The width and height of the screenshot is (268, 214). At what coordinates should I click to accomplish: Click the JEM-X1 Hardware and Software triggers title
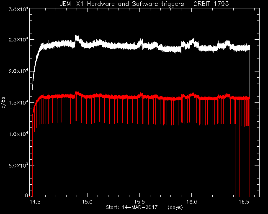[x=122, y=4]
